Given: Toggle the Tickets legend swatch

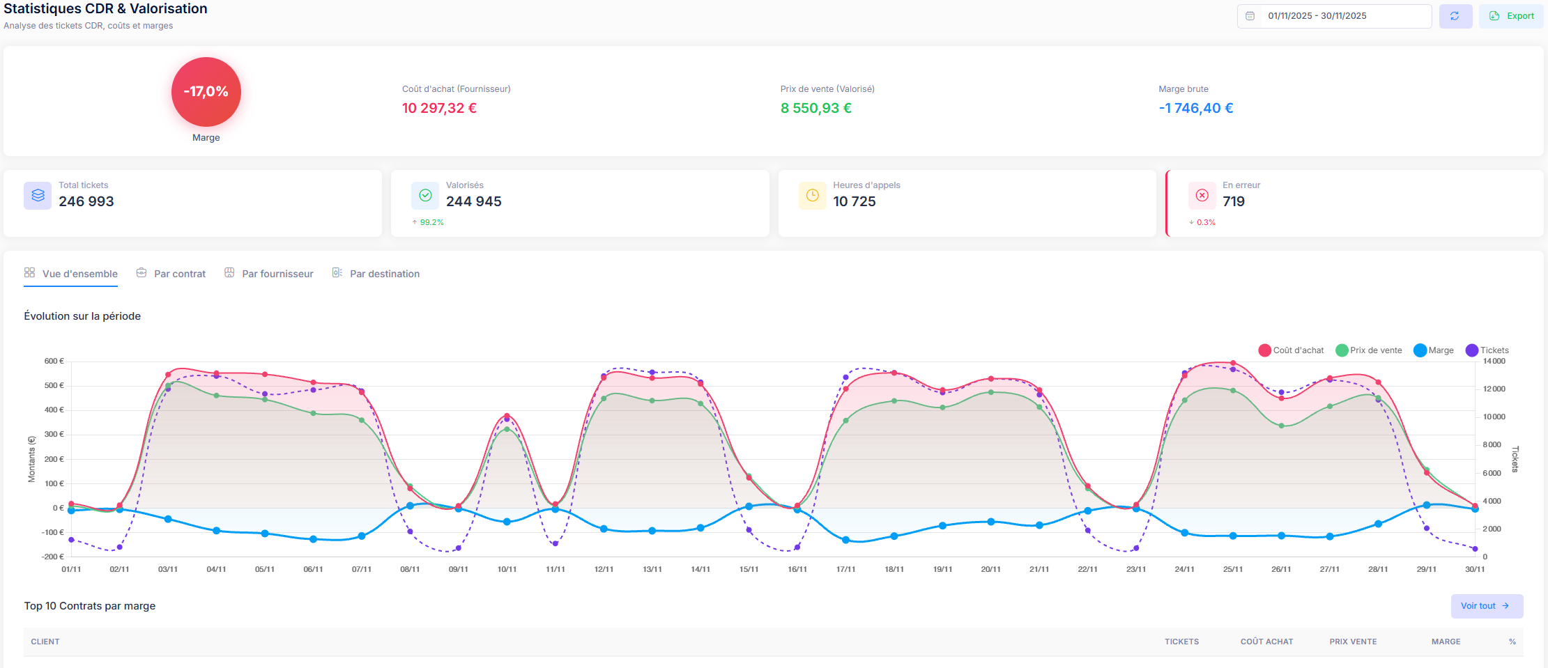Looking at the screenshot, I should (1472, 350).
